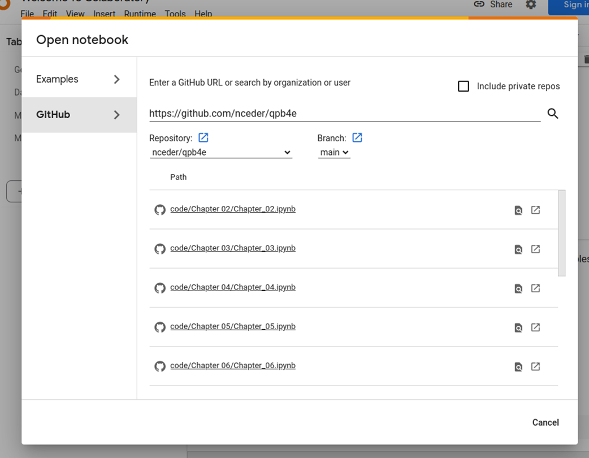This screenshot has height=458, width=589.
Task: Switch to the Examples tab
Action: (57, 80)
